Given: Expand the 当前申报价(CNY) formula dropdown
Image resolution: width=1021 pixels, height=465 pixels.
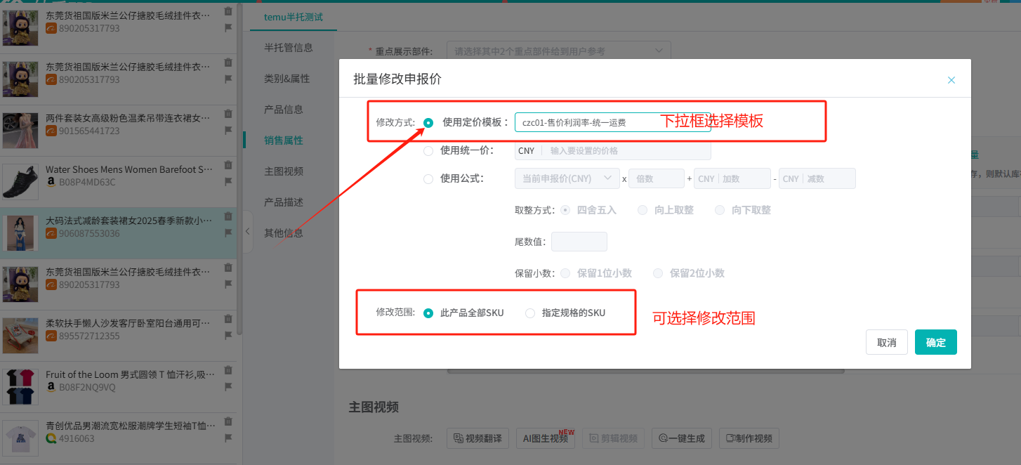Looking at the screenshot, I should [x=567, y=179].
